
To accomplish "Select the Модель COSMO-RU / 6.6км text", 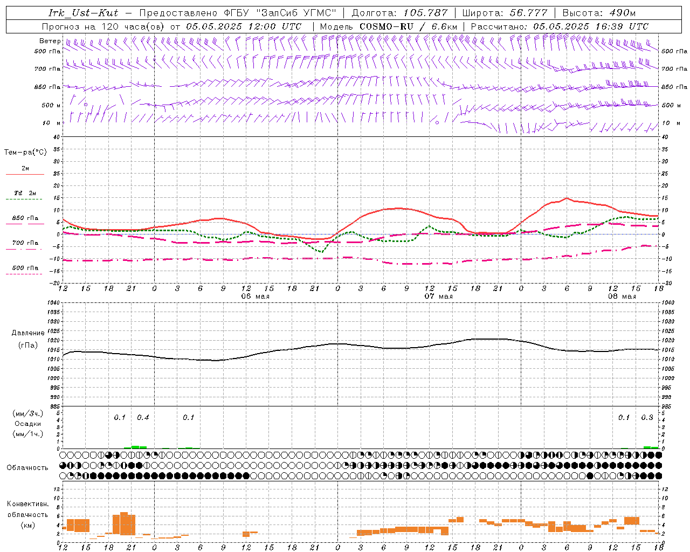I will pos(389,26).
